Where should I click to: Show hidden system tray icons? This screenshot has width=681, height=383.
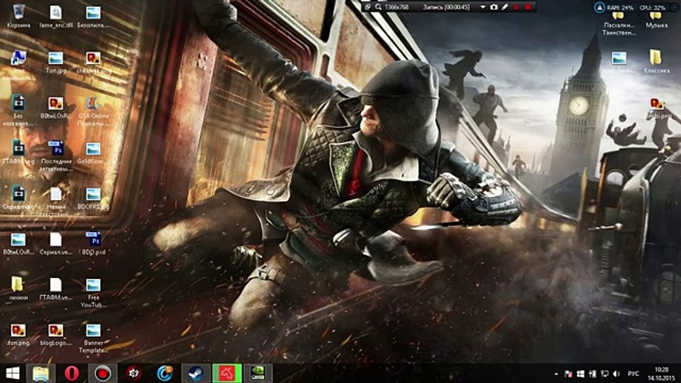tap(557, 373)
